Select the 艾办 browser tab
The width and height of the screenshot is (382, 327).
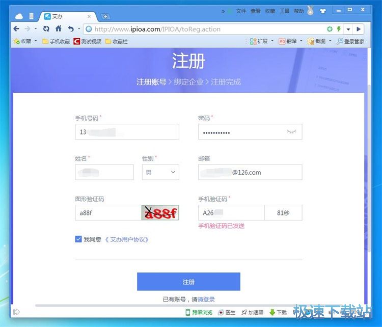coord(67,16)
